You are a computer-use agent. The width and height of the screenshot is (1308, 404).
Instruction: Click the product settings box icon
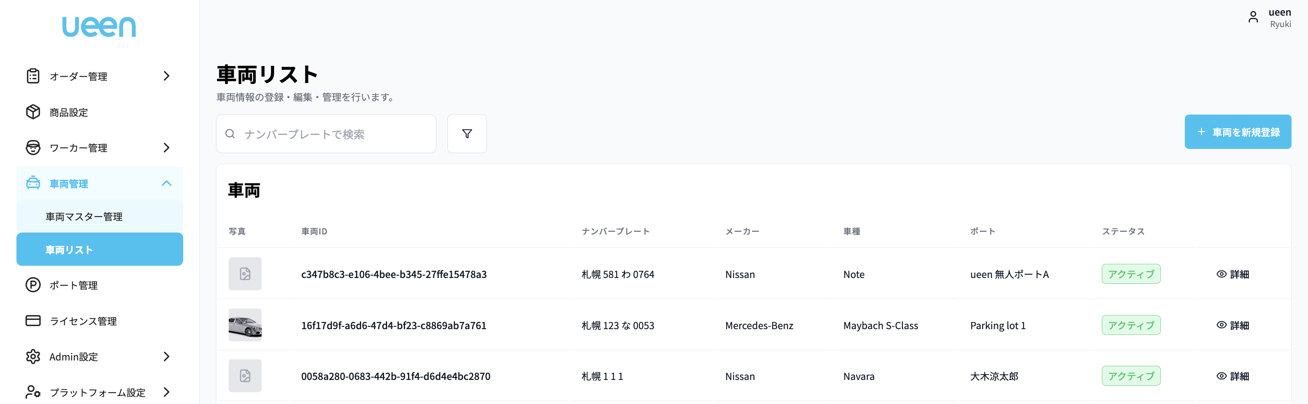pos(33,112)
